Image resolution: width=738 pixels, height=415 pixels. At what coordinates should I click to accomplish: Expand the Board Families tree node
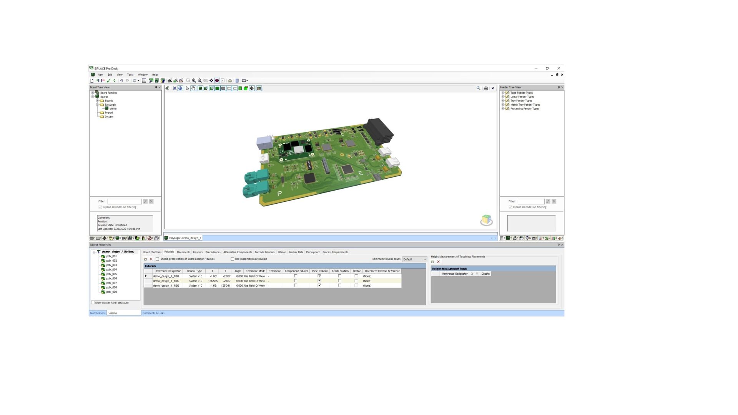[92, 93]
